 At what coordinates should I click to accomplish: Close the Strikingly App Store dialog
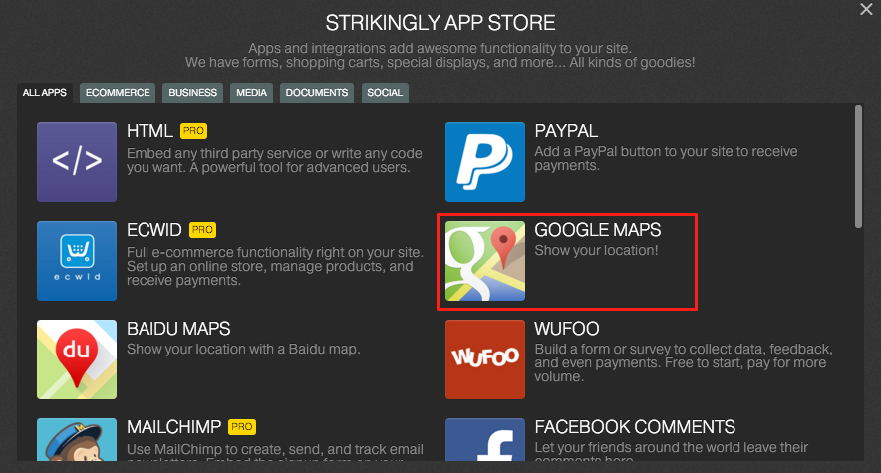pyautogui.click(x=866, y=9)
